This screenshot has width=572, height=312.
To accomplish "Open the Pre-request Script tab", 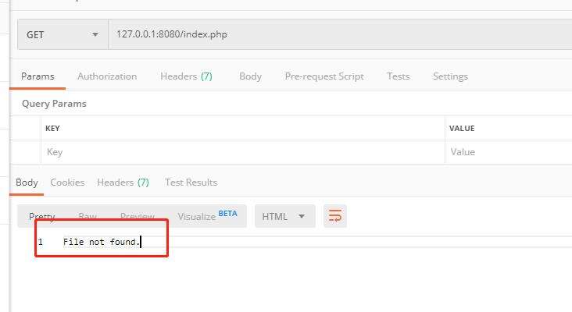I will (x=324, y=76).
